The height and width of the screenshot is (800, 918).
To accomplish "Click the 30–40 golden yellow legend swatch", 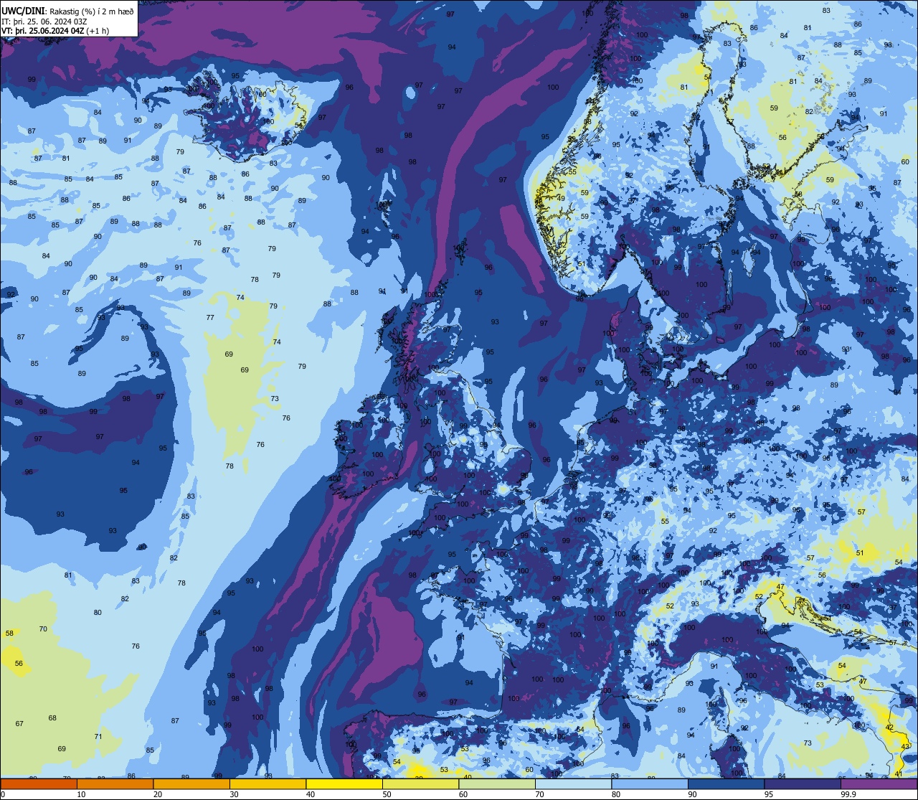I will (268, 784).
